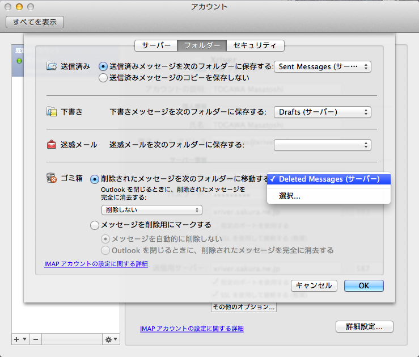The width and height of the screenshot is (419, 357).
Task: Switch to the セキュリティ tab
Action: coord(255,45)
